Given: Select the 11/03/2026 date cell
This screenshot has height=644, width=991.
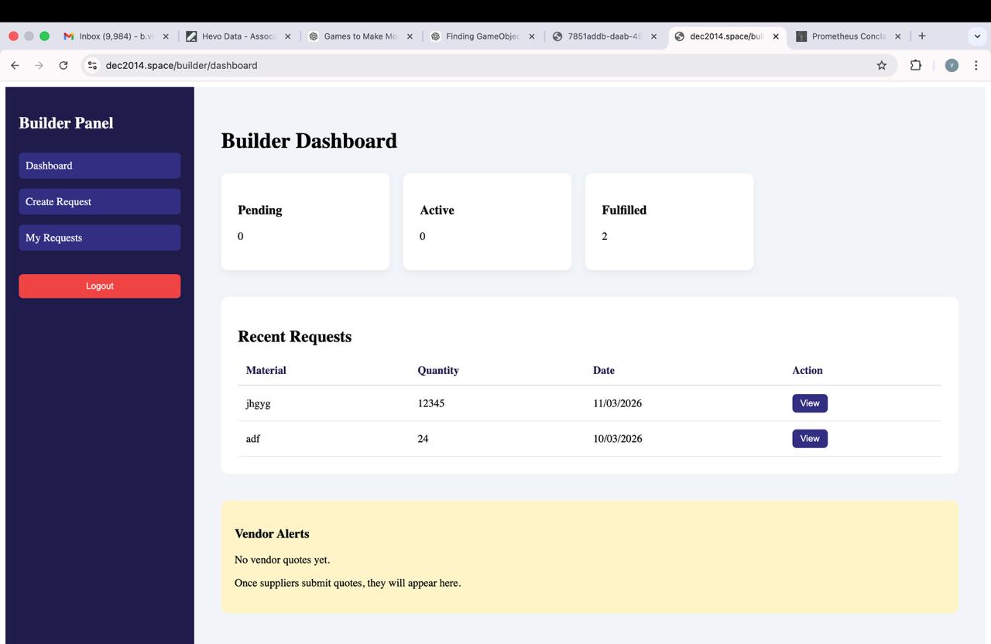Looking at the screenshot, I should [617, 403].
